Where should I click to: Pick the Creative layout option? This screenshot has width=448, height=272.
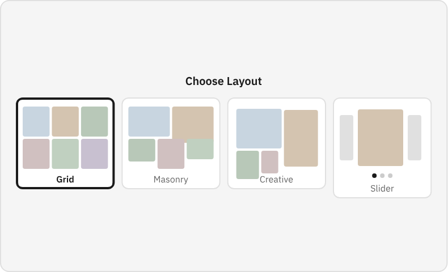click(x=276, y=143)
